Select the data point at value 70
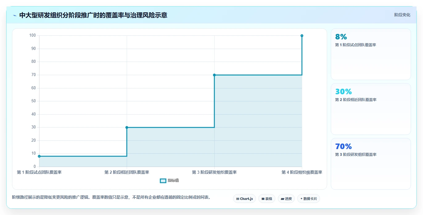Image resolution: width=423 pixels, height=215 pixels. click(x=214, y=75)
